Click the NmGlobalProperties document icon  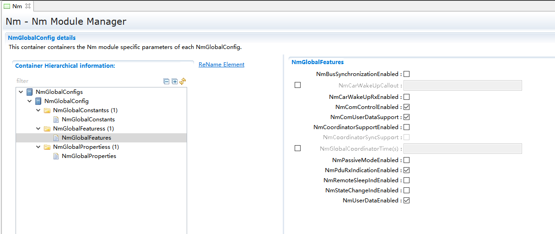pyautogui.click(x=56, y=156)
